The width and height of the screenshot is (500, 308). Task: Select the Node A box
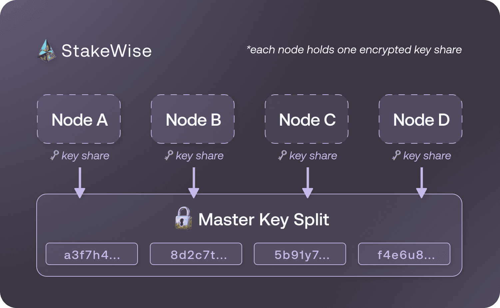click(79, 119)
